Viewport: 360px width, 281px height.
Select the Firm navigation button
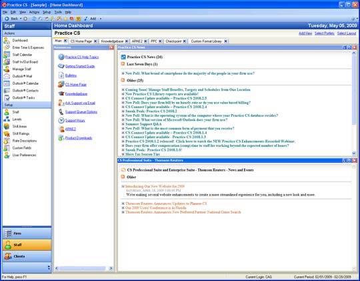coord(27,234)
